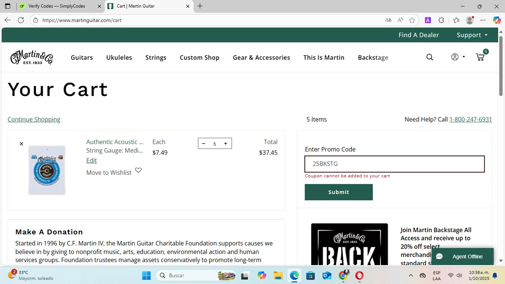Select the Cart | Martin Guitar tab

(149, 6)
